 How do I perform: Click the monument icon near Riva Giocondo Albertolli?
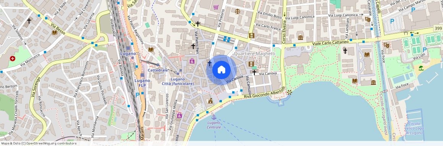point(210,101)
